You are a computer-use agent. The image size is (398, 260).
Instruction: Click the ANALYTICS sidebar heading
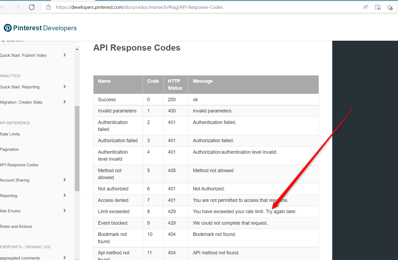[x=10, y=76]
